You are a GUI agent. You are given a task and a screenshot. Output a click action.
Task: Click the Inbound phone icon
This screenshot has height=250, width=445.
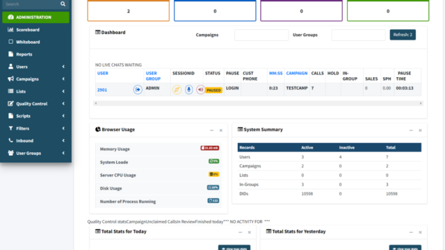(11, 140)
